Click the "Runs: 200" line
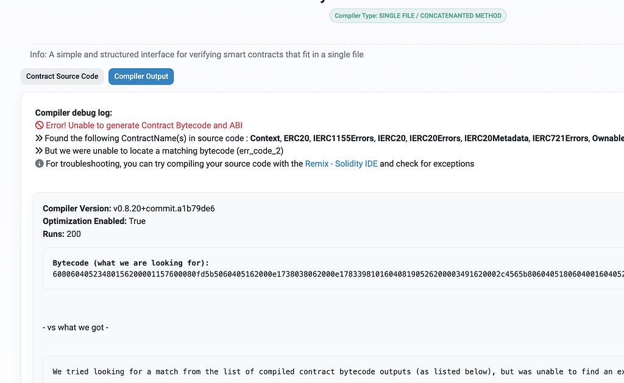This screenshot has width=624, height=383. (x=62, y=234)
